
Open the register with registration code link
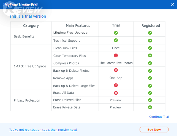43,130
